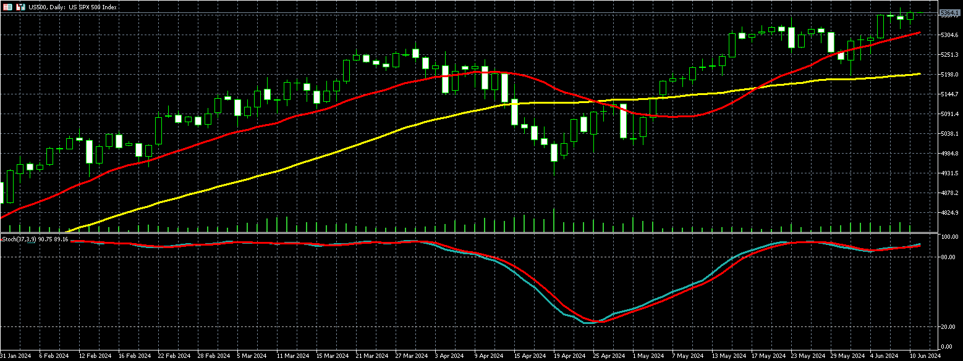The image size is (963, 361).
Task: Click the 100.00 stochastic scale label
Action: click(948, 237)
